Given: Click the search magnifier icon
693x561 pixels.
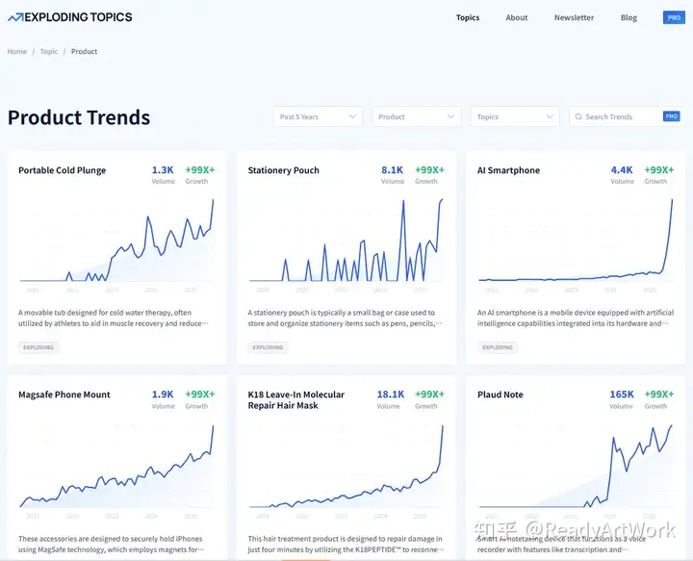Looking at the screenshot, I should [578, 116].
